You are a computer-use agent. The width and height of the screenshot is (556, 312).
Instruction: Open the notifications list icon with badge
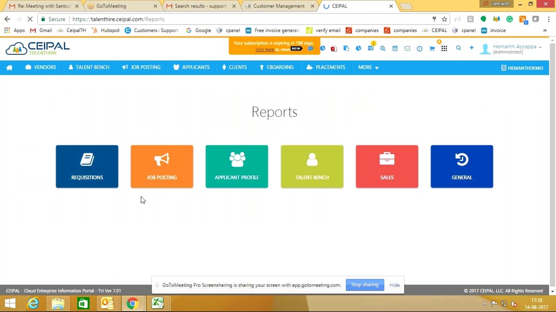371,48
